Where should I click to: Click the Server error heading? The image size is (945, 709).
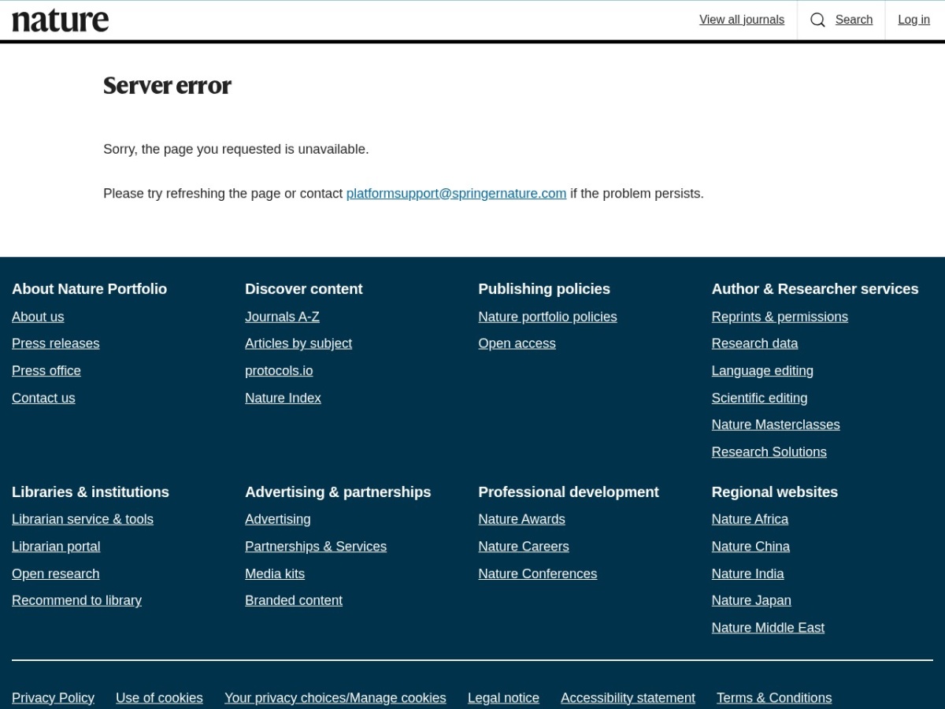[167, 85]
